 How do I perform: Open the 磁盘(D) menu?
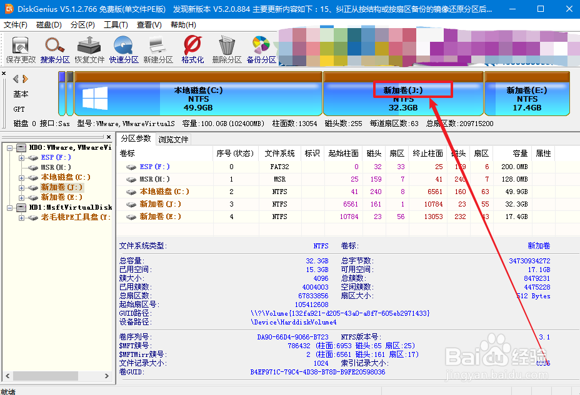49,25
